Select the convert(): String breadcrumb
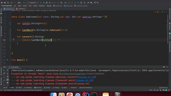 point(81,6)
